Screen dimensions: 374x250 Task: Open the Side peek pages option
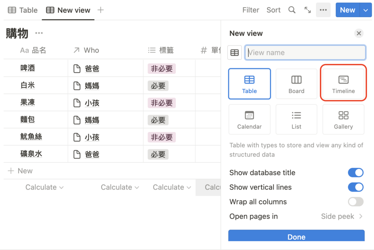(x=341, y=216)
